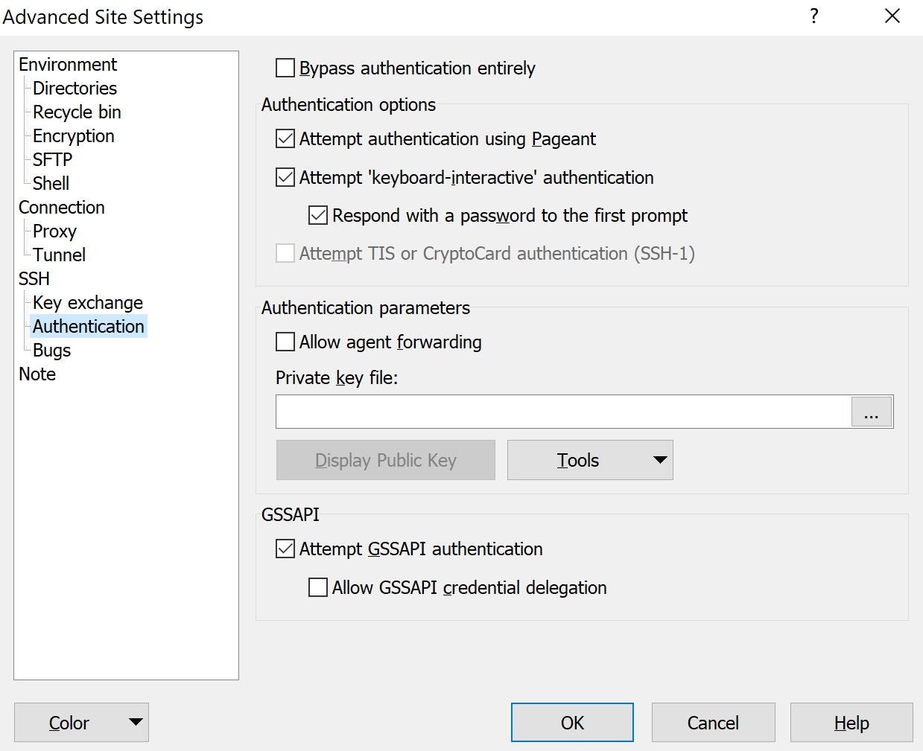923x751 pixels.
Task: Enable Allow agent forwarding
Action: point(285,342)
